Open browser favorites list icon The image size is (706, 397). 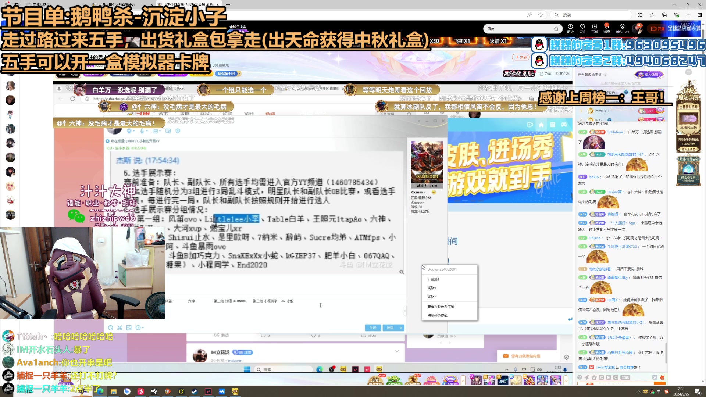652,15
